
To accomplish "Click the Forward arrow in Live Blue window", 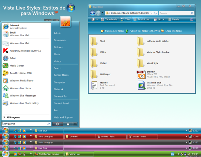I will point(98,13).
